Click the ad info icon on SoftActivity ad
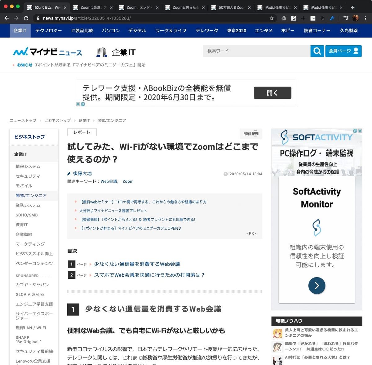The height and width of the screenshot is (365, 372). click(356, 131)
